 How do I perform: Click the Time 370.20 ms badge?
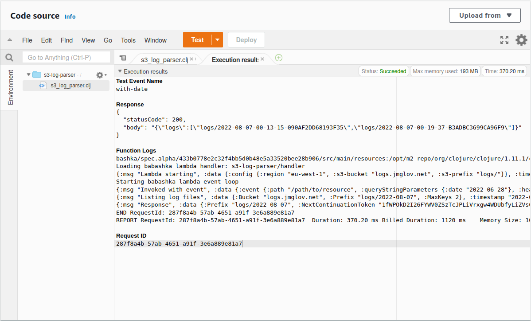504,71
